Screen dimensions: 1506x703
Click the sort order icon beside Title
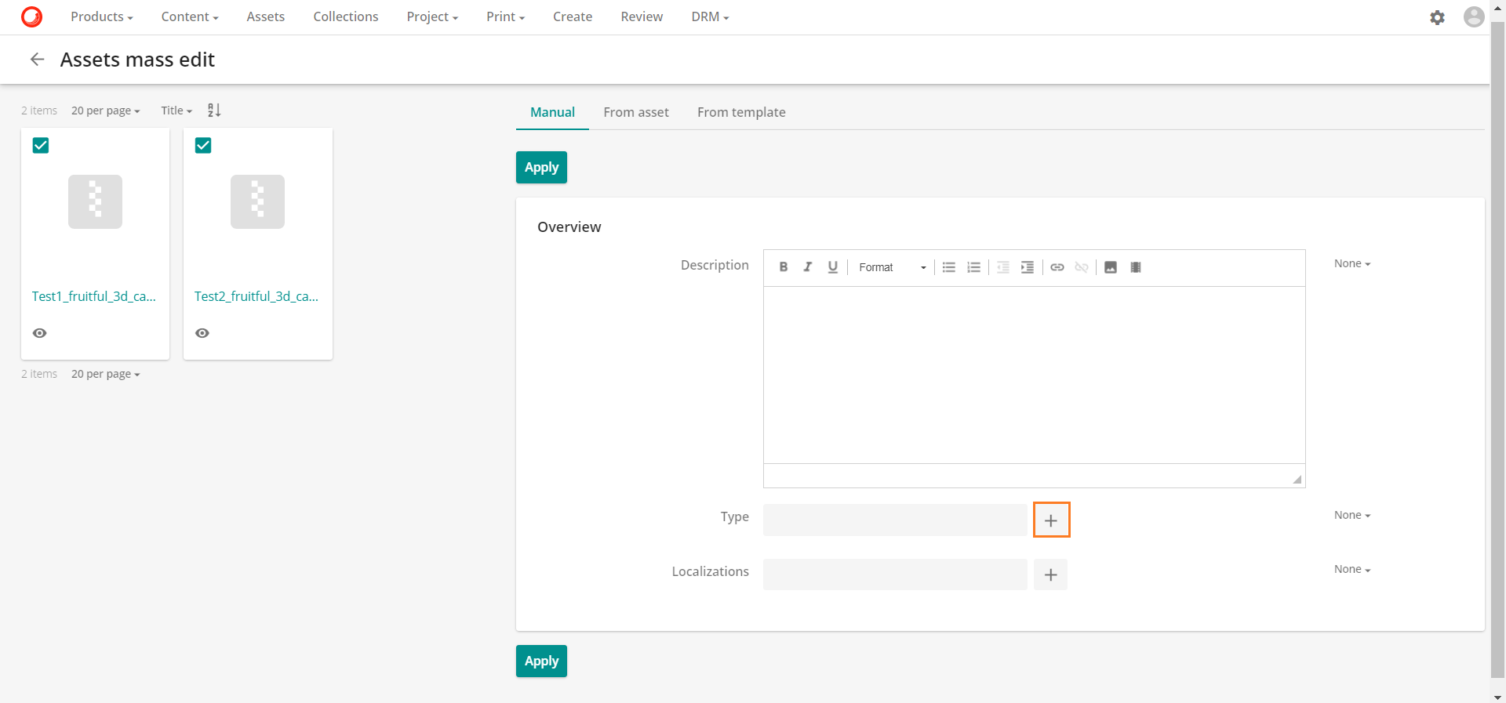tap(214, 111)
